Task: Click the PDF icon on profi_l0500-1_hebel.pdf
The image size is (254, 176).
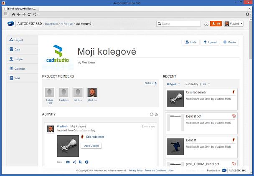Action: (234, 163)
